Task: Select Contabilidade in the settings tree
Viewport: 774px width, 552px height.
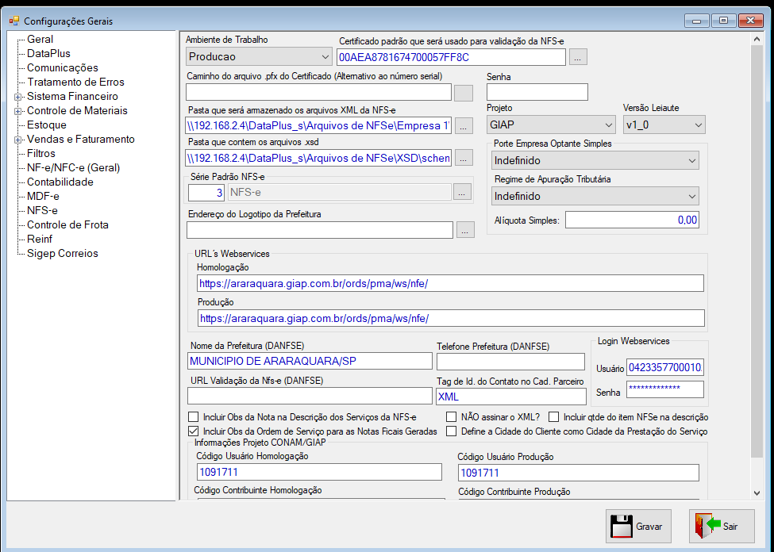Action: [60, 182]
